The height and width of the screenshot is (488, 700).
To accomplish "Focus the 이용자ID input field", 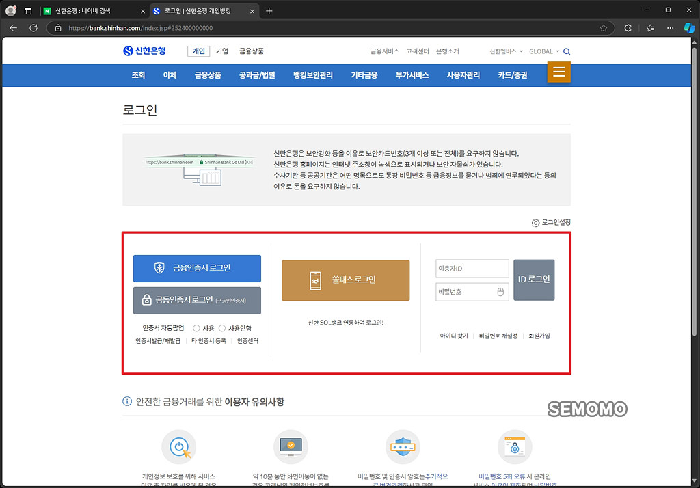I will click(472, 269).
